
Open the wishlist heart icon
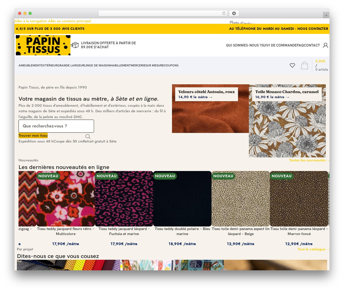[x=292, y=65]
